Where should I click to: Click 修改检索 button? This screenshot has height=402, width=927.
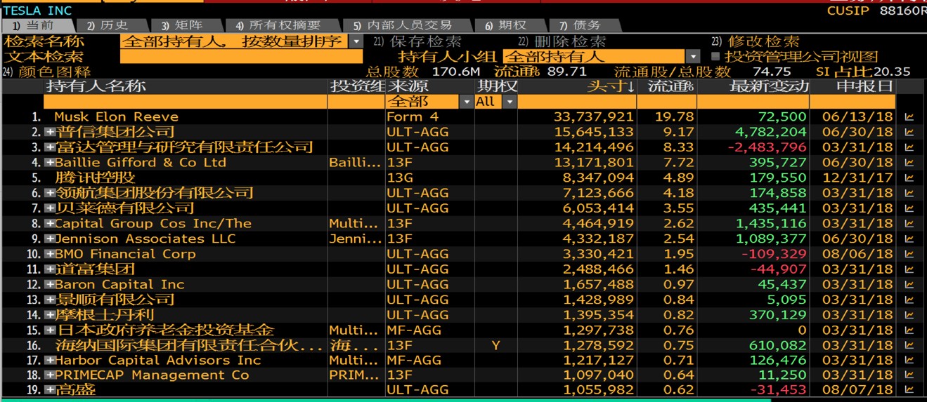(756, 41)
